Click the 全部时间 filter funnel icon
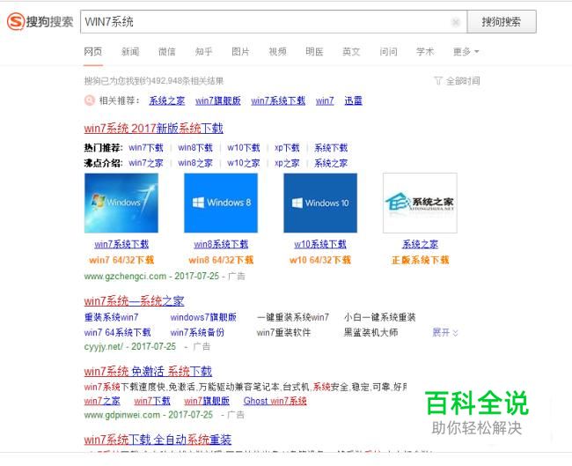Image resolution: width=572 pixels, height=466 pixels. point(437,80)
